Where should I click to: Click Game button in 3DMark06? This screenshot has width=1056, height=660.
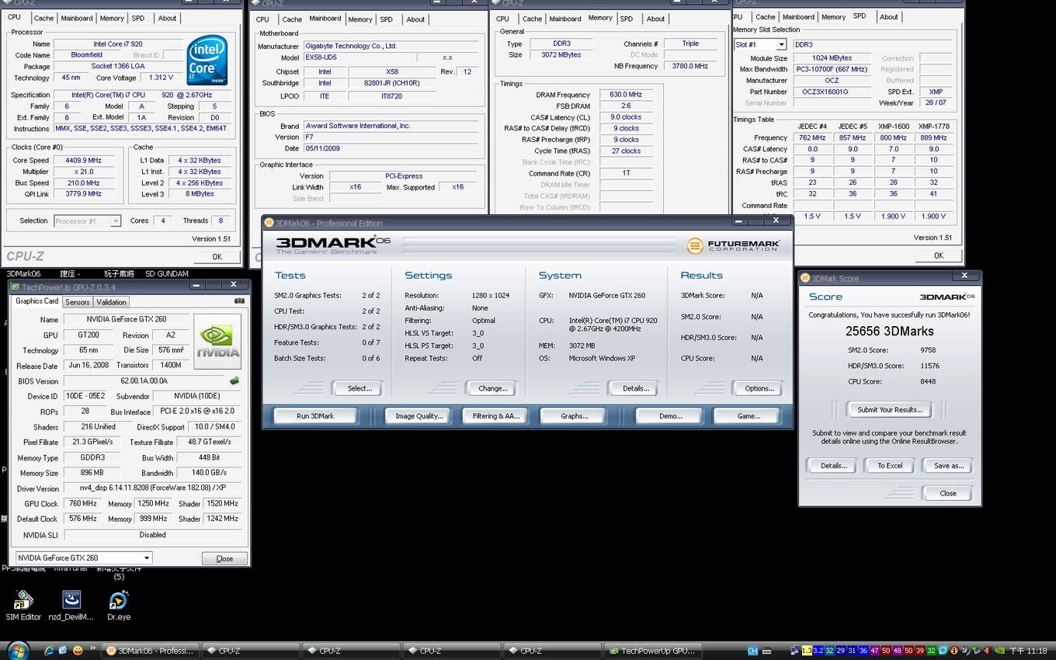pyautogui.click(x=749, y=416)
